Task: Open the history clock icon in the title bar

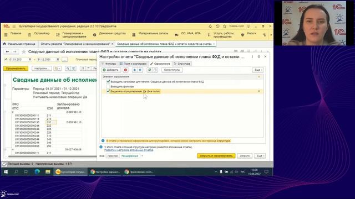Action: coord(217,26)
